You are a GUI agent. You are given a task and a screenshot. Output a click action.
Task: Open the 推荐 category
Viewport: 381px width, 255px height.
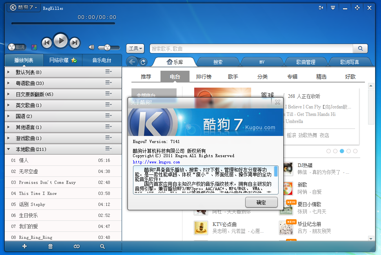146,77
